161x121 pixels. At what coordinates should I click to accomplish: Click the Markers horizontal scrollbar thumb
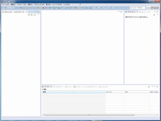coord(89,115)
